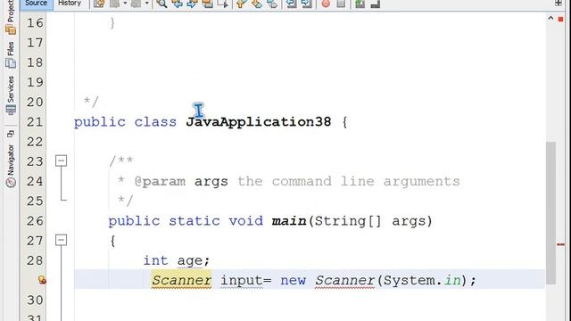Click the 'int' keyword on line 28
Image resolution: width=571 pixels, height=321 pixels.
(155, 260)
